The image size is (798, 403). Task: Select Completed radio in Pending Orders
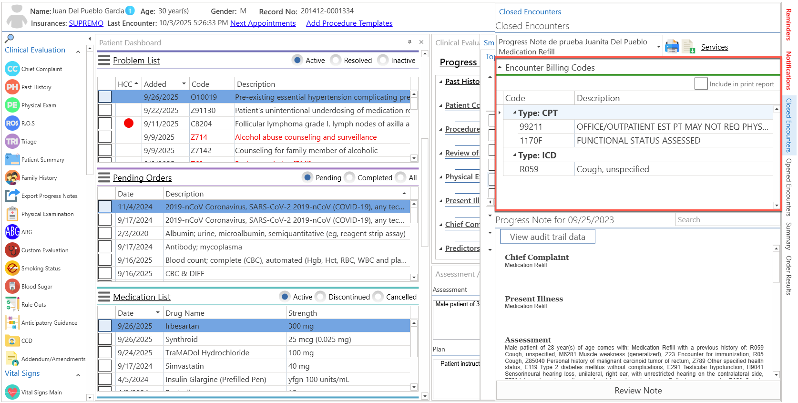(x=349, y=177)
